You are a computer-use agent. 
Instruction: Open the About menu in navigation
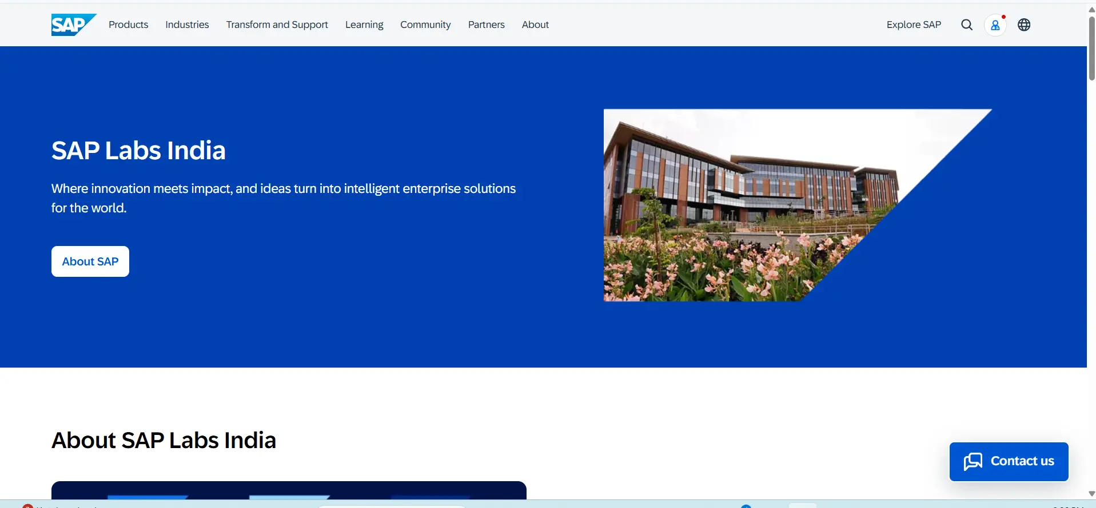coord(535,25)
